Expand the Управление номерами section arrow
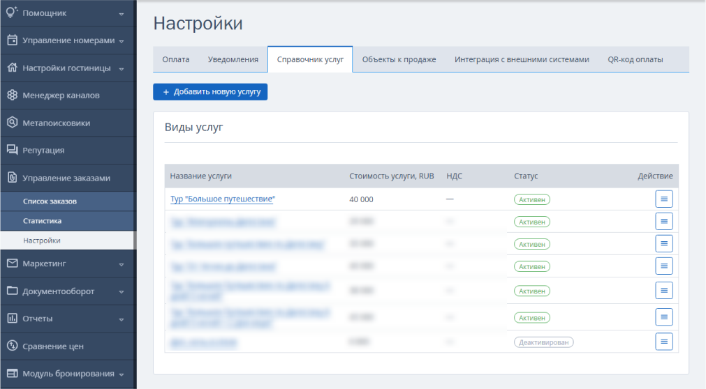The width and height of the screenshot is (706, 389). click(x=121, y=41)
